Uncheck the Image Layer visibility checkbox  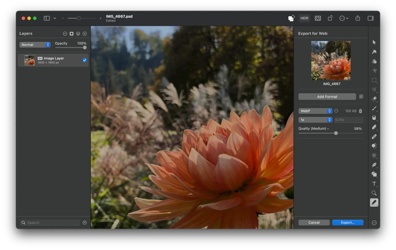coord(84,60)
